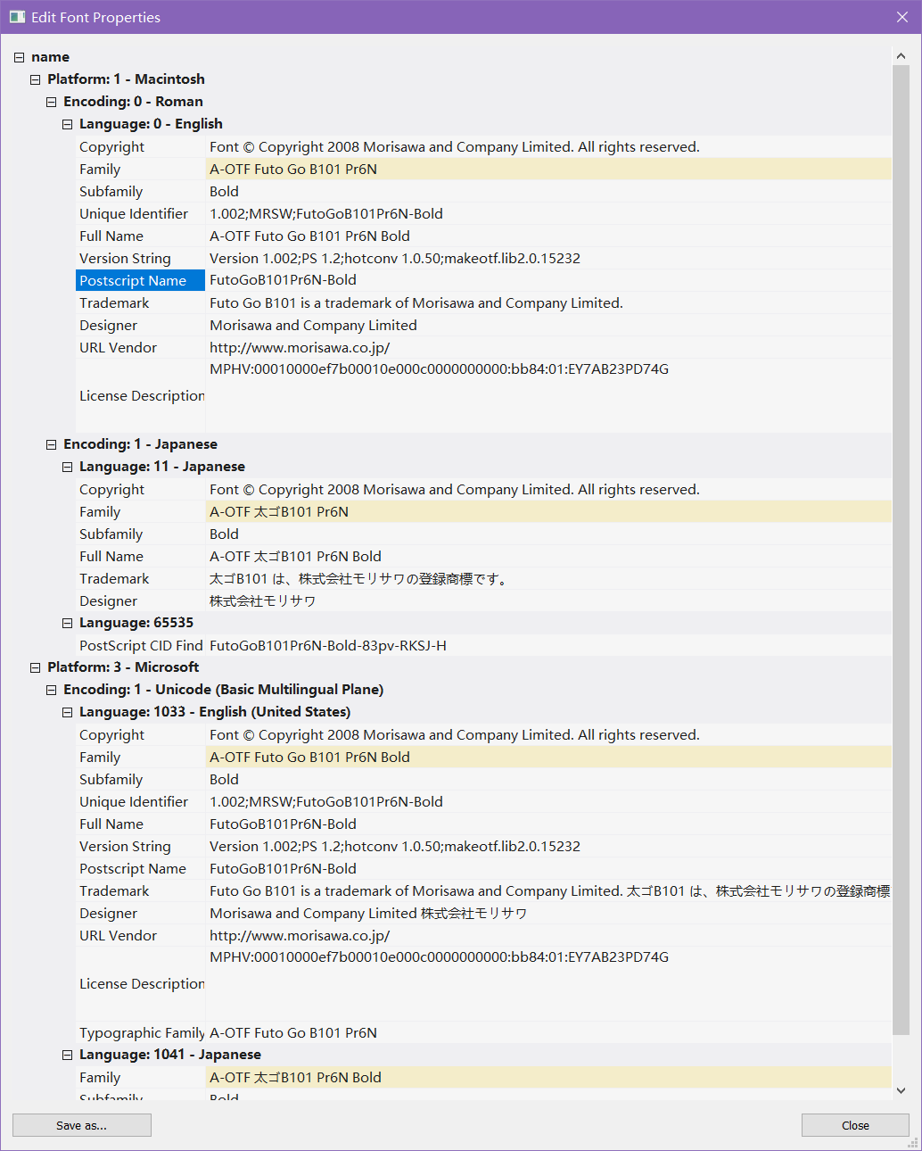Collapse Encoding: 1 - Japanese node

click(51, 444)
